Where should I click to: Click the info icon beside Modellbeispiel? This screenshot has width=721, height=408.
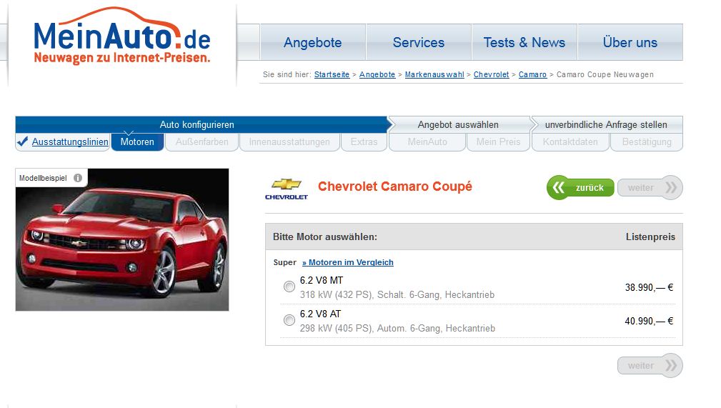point(78,178)
